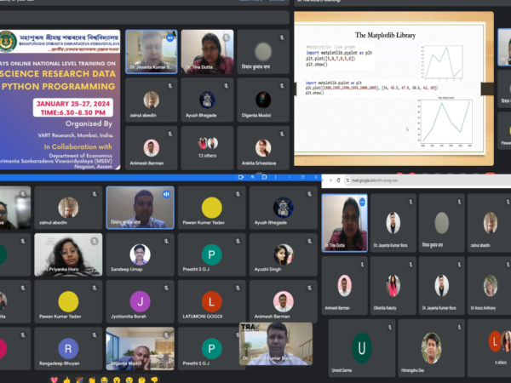511x383 pixels.
Task: Click the tablet-shaped icon in blue title bar
Action: [264, 177]
